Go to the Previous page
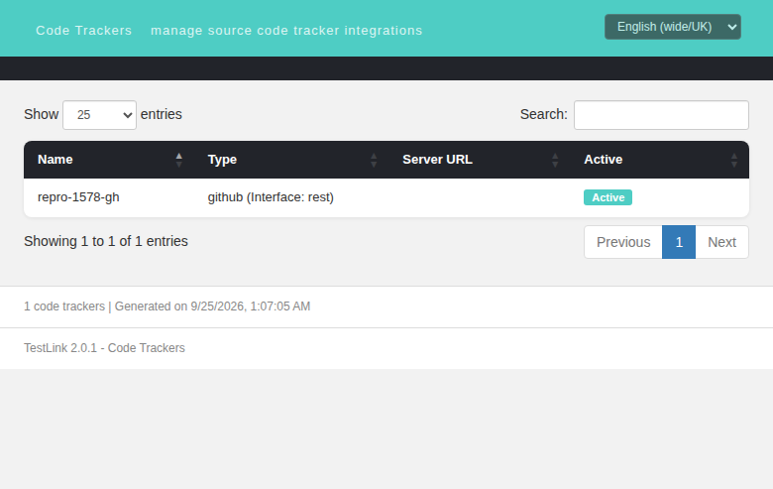This screenshot has width=773, height=489. pyautogui.click(x=623, y=242)
